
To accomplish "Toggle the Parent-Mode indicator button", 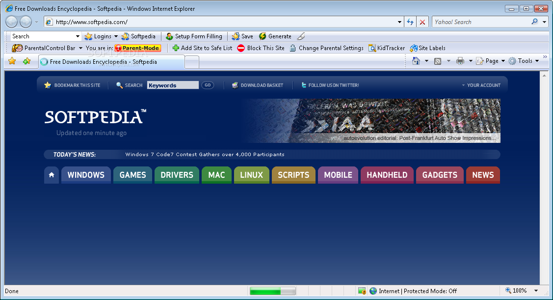I will 138,48.
